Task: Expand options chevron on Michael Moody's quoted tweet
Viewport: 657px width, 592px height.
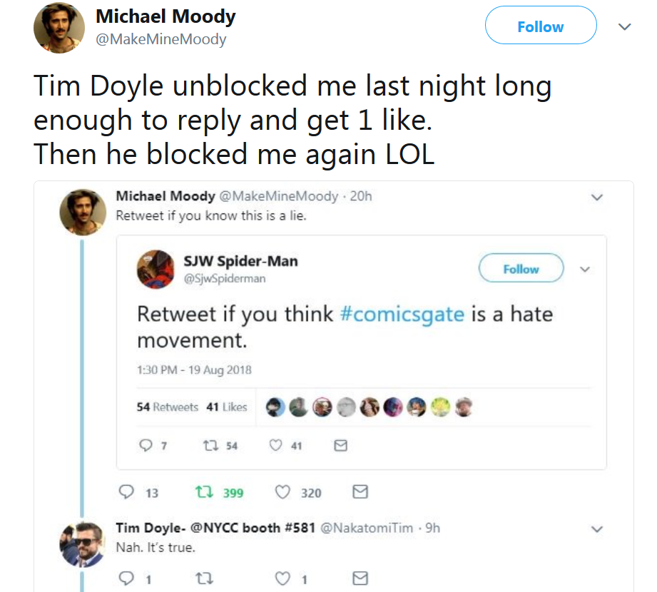Action: pos(596,197)
